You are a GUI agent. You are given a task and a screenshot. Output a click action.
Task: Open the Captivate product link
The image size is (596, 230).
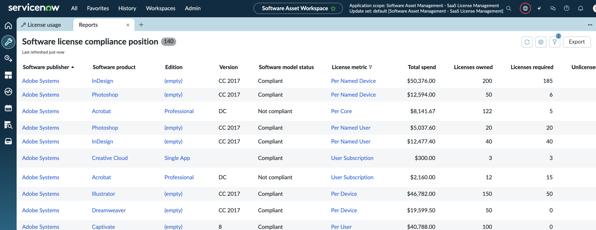(x=103, y=227)
